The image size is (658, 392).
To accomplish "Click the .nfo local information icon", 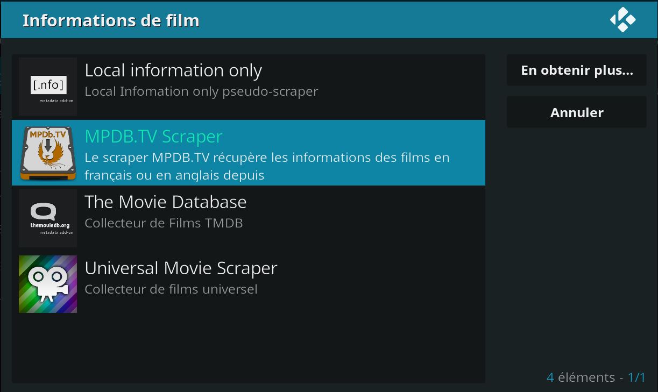I will pyautogui.click(x=48, y=87).
